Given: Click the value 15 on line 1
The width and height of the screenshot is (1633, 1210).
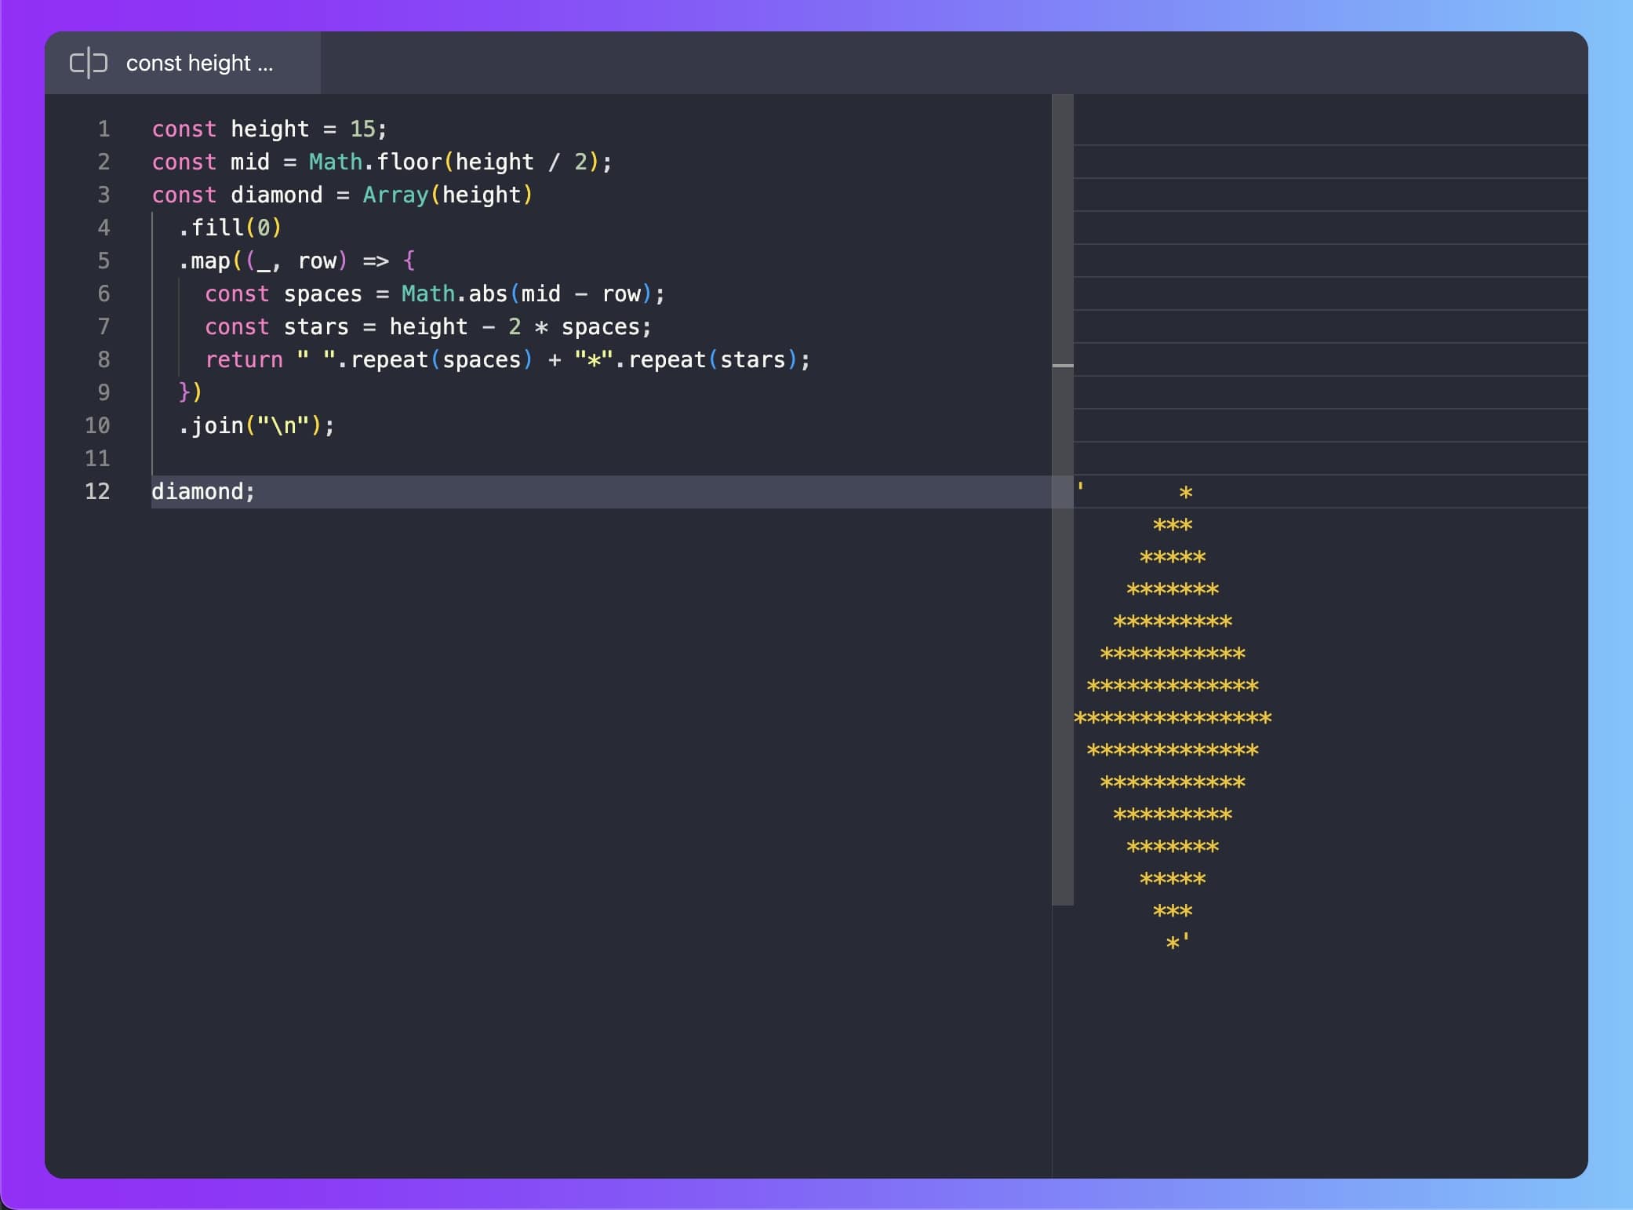Looking at the screenshot, I should [x=362, y=129].
